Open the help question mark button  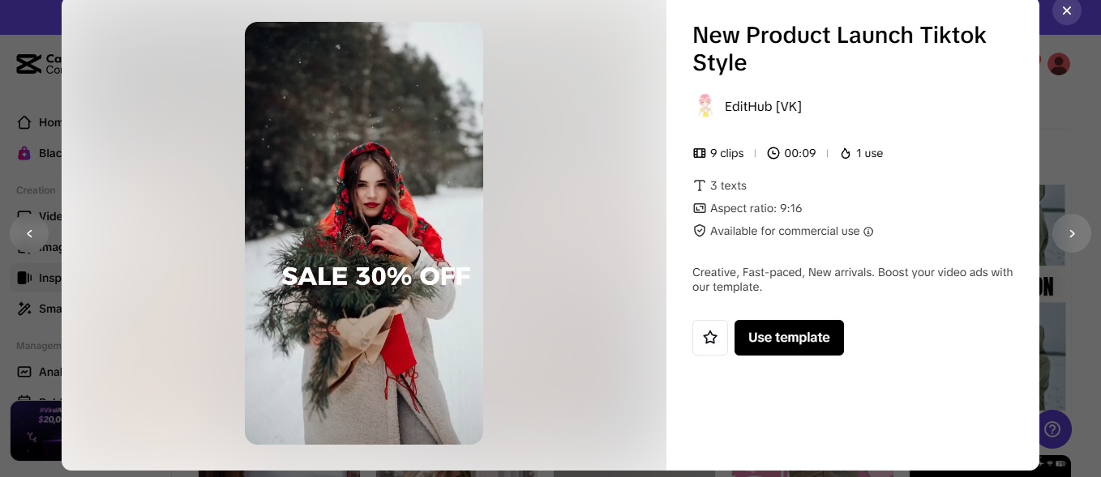(1052, 428)
